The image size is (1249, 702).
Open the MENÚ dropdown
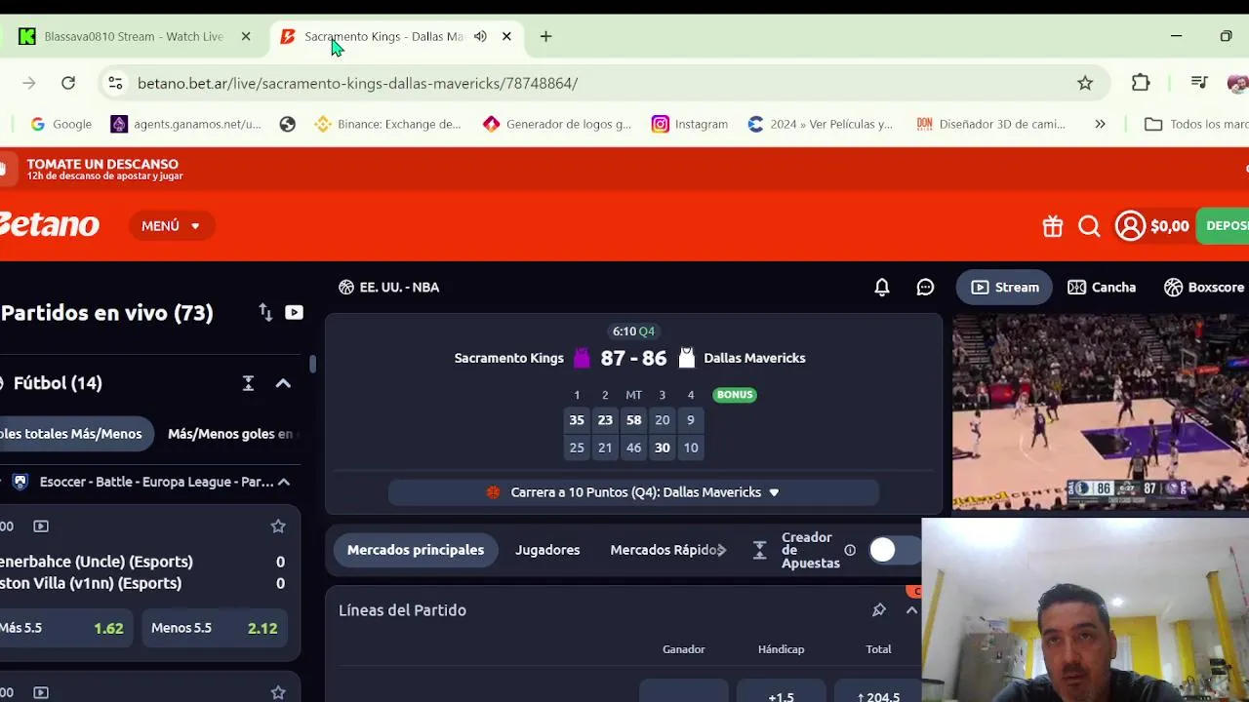pos(171,225)
